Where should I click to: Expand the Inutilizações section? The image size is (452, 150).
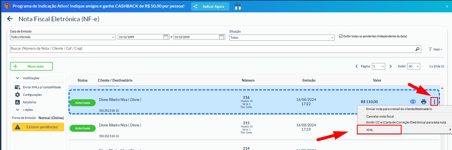(31, 78)
